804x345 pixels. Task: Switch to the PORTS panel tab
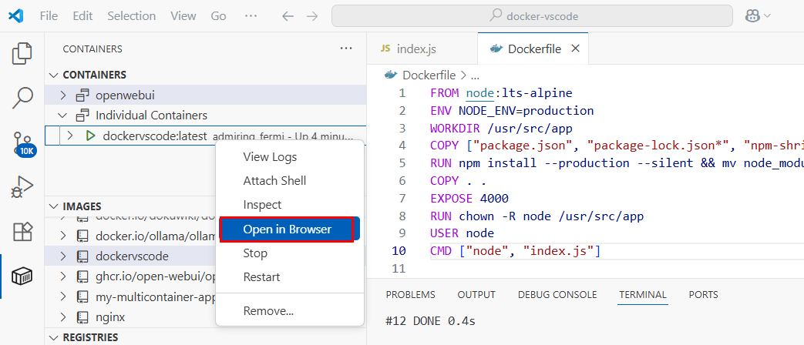point(703,295)
